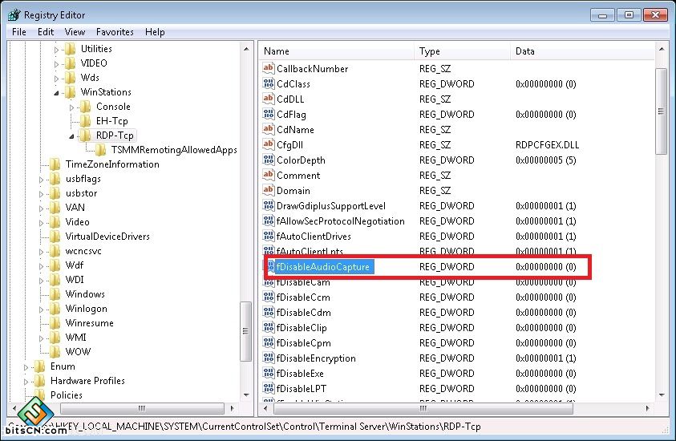Expand the Wds tree node
Image resolution: width=676 pixels, height=441 pixels.
pos(56,79)
